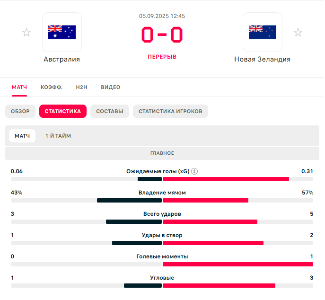
Task: Go to the ВИДЕО tab
Action: point(111,87)
